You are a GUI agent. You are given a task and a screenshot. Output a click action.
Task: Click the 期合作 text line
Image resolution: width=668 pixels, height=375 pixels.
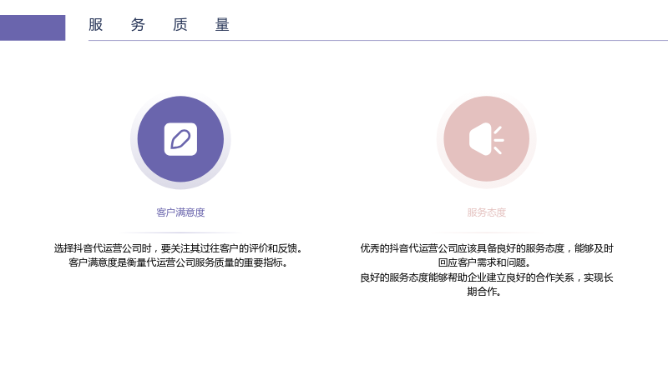(484, 291)
